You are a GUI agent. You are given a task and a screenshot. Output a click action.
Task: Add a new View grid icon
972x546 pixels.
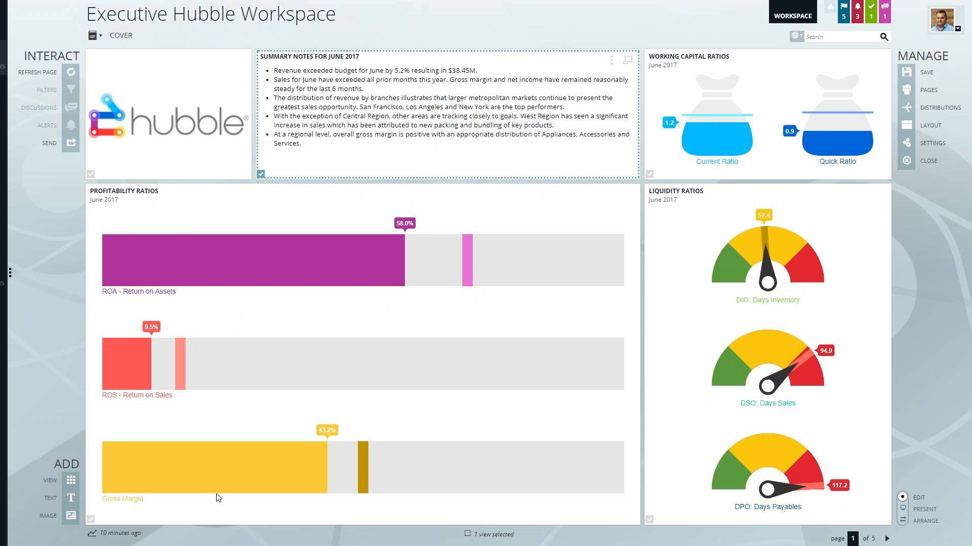[71, 480]
